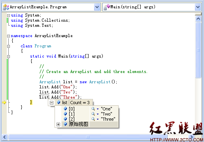Collapse the using directives region

click(x=8, y=15)
